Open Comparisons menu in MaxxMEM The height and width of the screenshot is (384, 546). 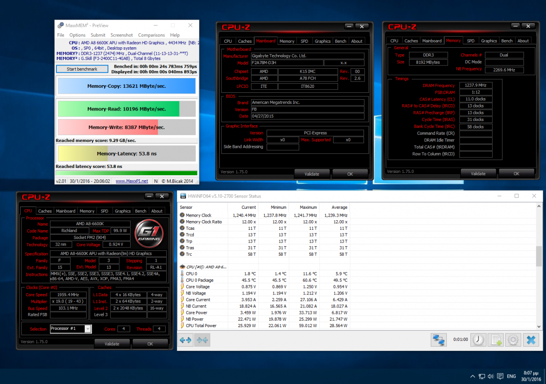point(152,35)
